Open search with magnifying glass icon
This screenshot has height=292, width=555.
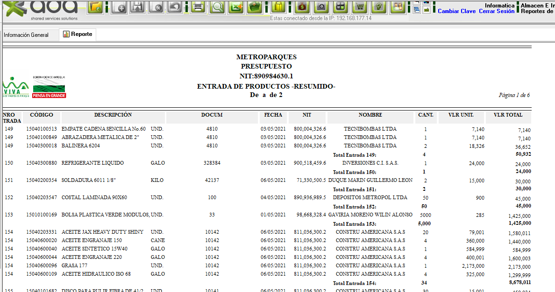point(217,7)
